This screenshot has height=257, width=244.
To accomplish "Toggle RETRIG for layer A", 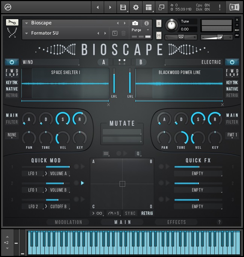I will (12, 95).
